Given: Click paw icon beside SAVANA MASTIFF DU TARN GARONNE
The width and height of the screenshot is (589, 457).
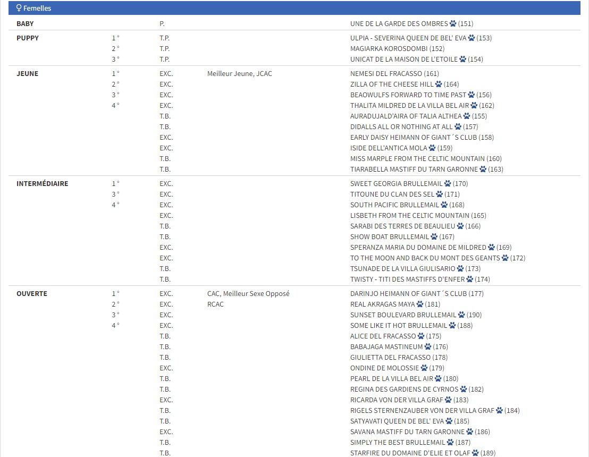Looking at the screenshot, I should [x=470, y=432].
